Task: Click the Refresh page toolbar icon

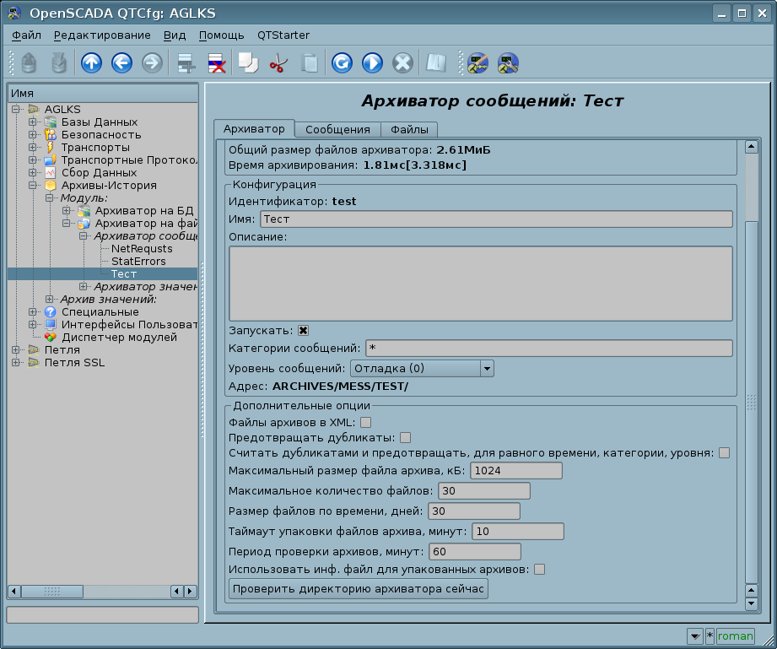Action: [x=342, y=63]
